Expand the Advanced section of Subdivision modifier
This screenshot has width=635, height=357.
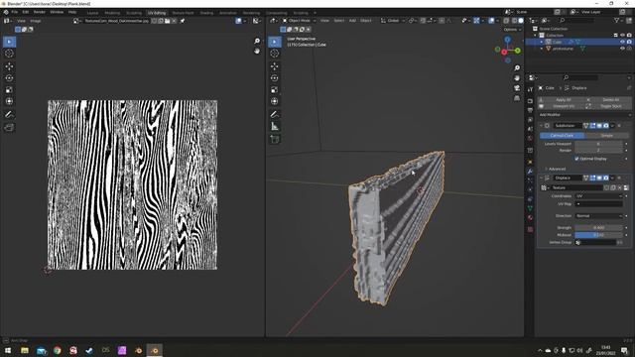click(556, 169)
